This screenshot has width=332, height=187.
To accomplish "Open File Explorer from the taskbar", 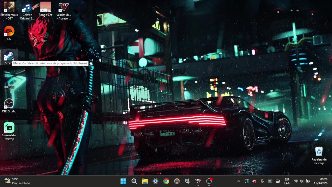I will tap(145, 181).
